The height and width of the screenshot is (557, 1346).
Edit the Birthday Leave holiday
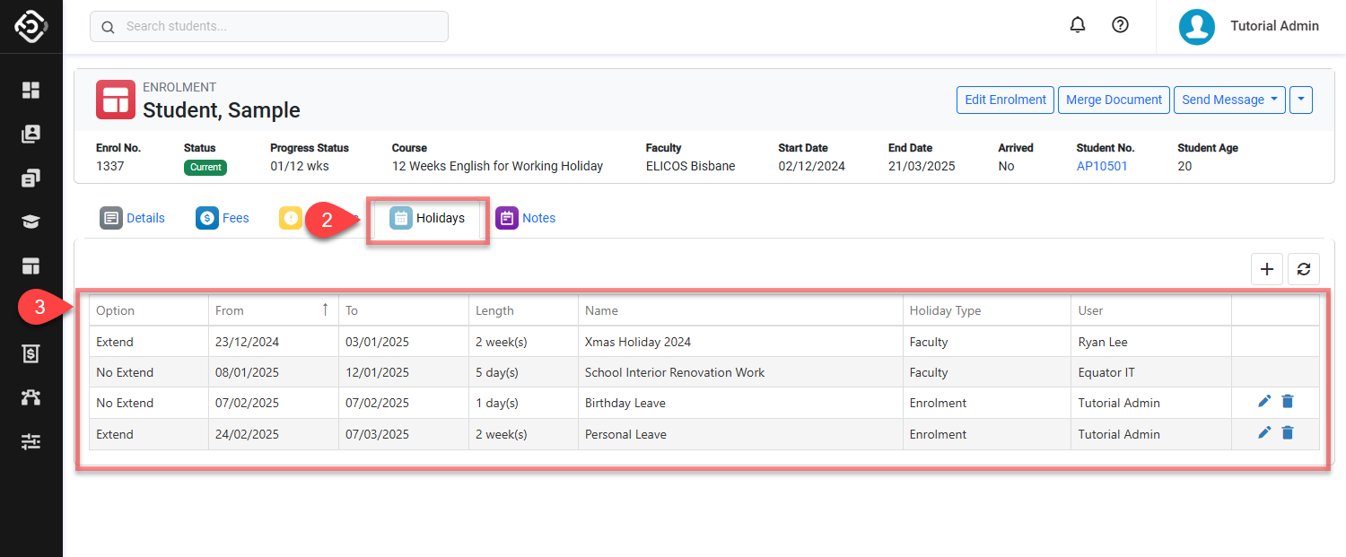point(1264,403)
